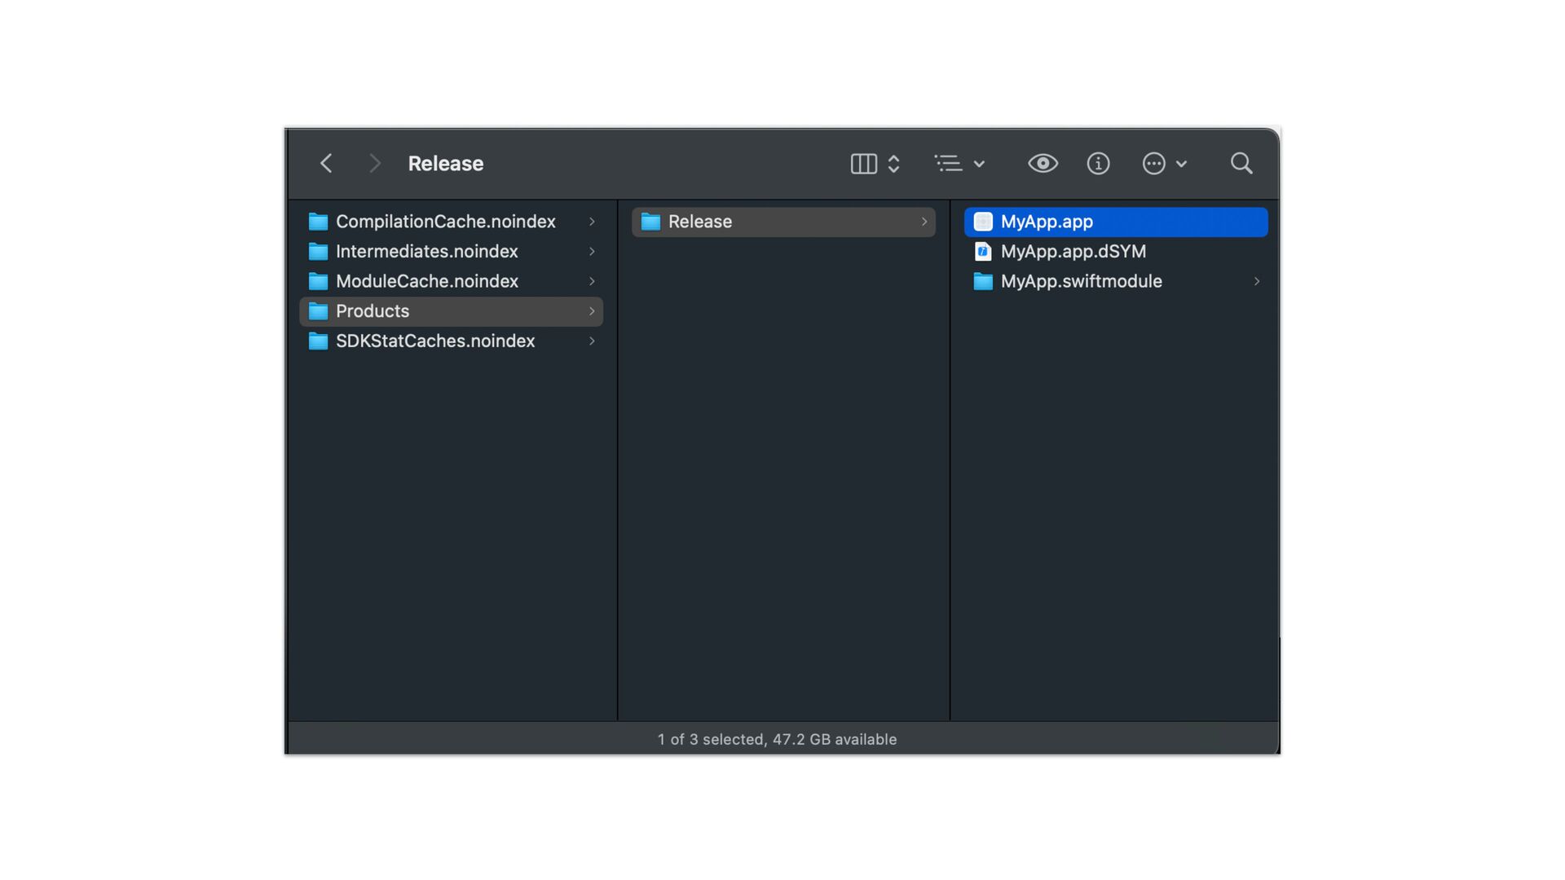Click the Products folder icon
1565x880 pixels.
pos(318,311)
